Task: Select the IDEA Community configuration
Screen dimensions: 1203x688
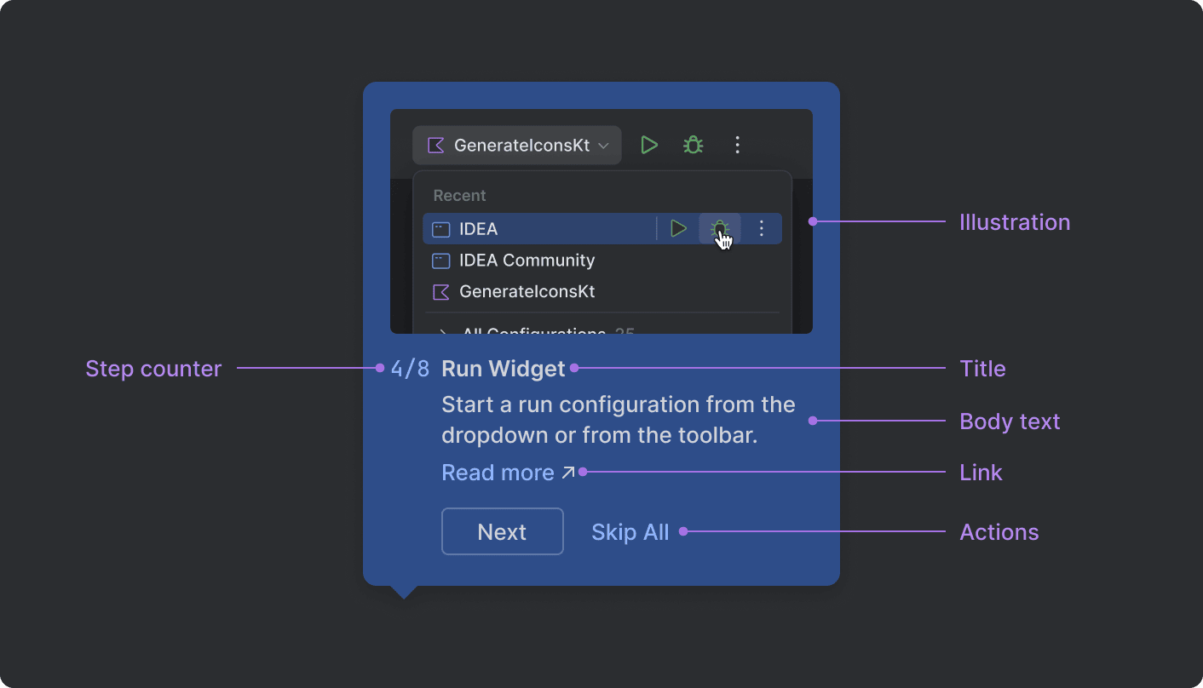Action: [602, 260]
